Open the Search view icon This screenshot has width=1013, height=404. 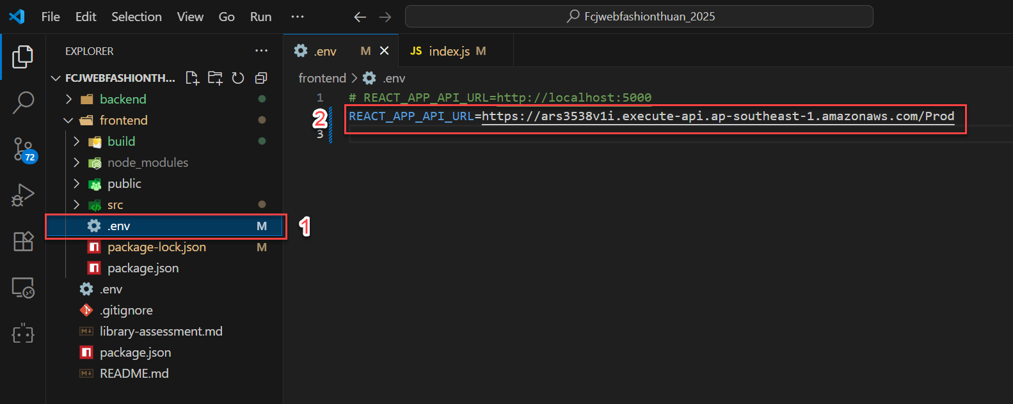(x=23, y=102)
